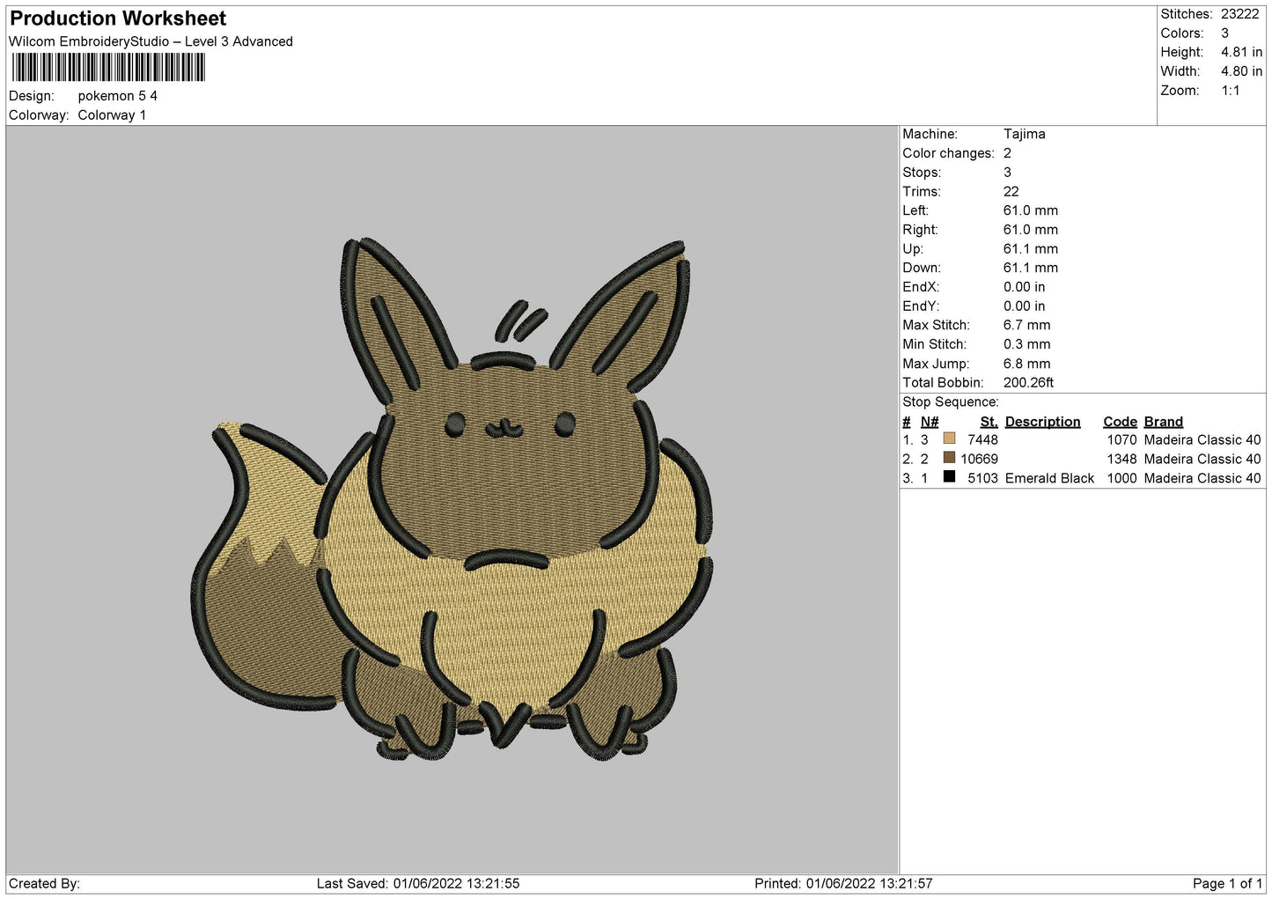Click the black color swatch for stop 3

(949, 477)
